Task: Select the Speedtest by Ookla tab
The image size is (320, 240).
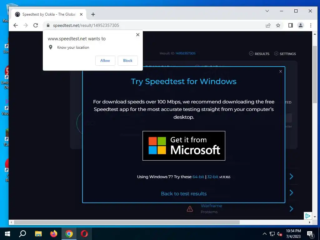Action: 48,14
